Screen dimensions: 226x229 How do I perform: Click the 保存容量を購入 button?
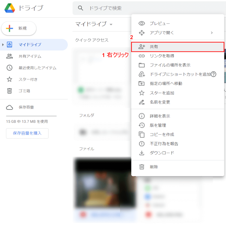coord(27,133)
